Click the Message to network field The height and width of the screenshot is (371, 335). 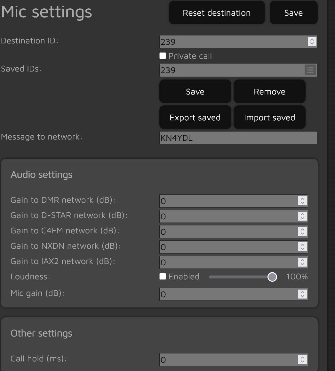click(238, 138)
